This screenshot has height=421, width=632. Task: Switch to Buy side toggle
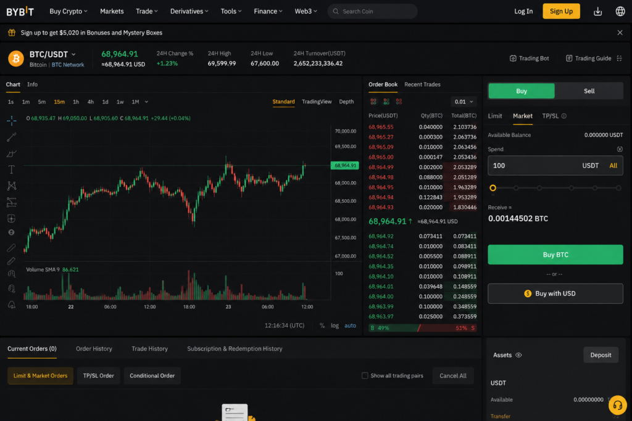click(x=522, y=91)
